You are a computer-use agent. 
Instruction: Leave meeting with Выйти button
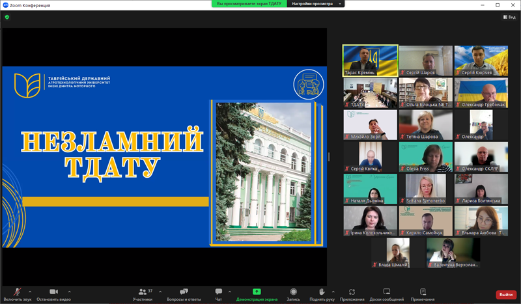pyautogui.click(x=506, y=295)
